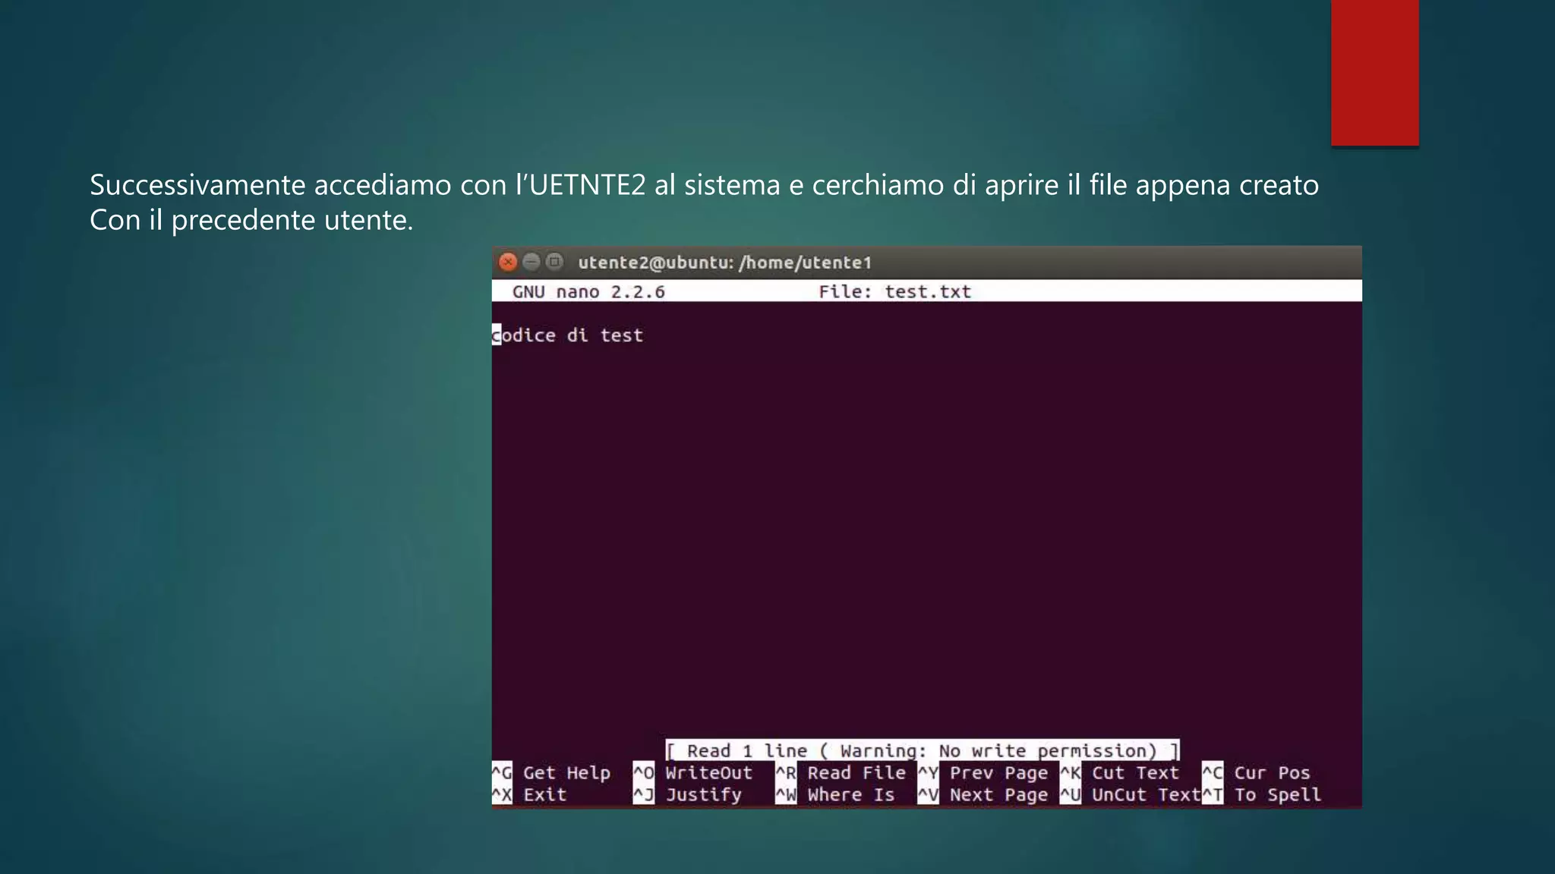
Task: Click the File: test.txt label
Action: 894,291
